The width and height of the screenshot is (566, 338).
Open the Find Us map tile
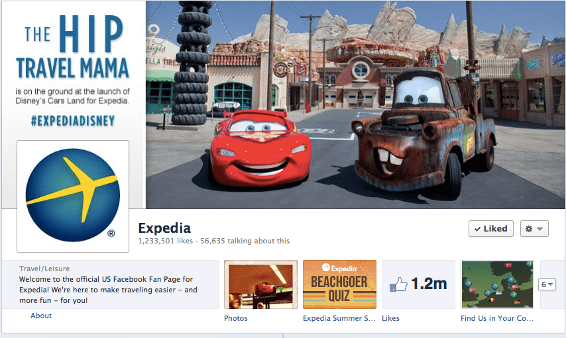[x=497, y=284]
